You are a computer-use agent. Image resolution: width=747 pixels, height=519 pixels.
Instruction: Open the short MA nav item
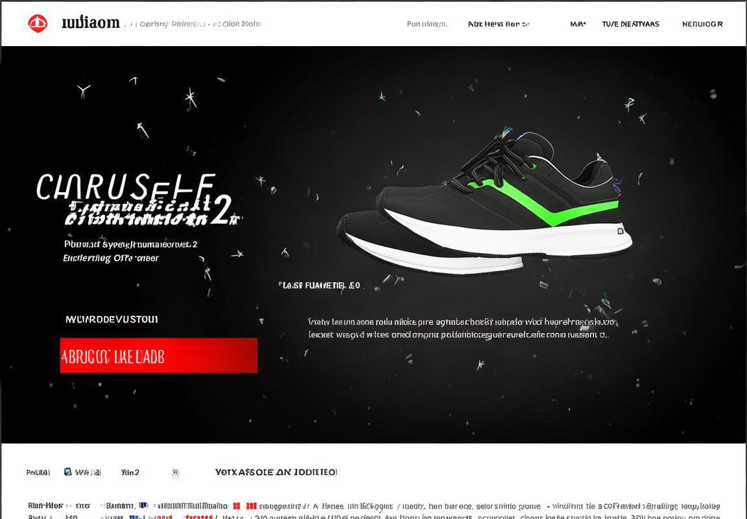click(x=578, y=24)
